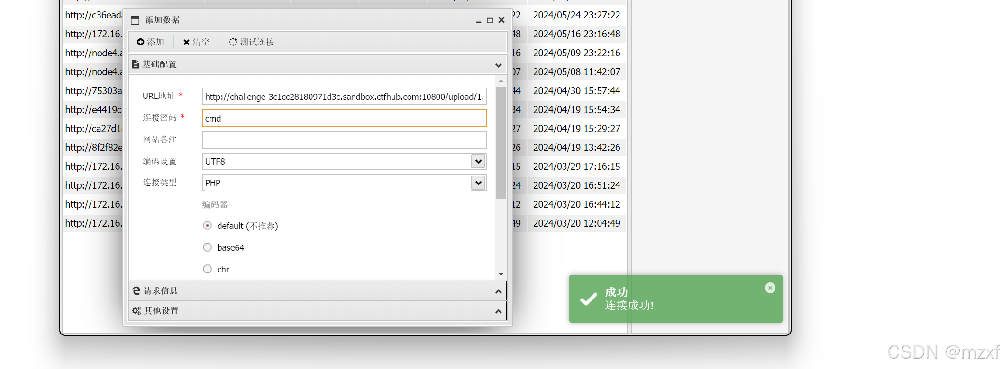Select the row dated 2024/03/20 16:44:12
1002x369 pixels.
(576, 204)
